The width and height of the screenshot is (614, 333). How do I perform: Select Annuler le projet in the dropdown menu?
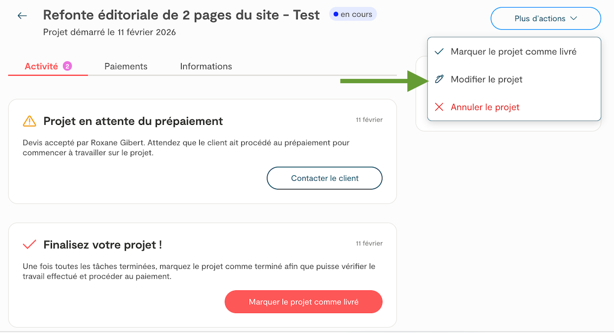click(485, 107)
